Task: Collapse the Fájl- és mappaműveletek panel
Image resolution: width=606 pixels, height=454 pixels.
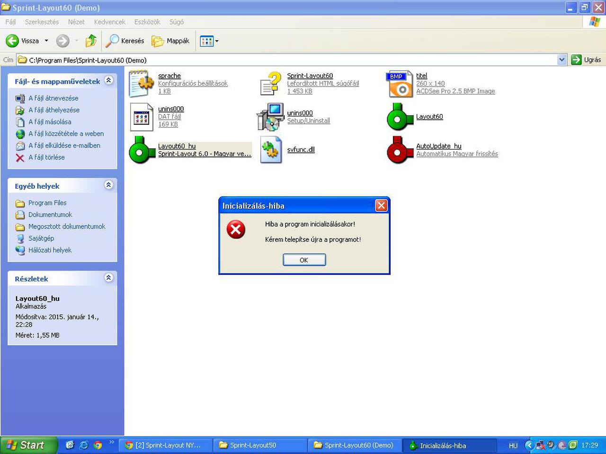Action: pos(109,80)
